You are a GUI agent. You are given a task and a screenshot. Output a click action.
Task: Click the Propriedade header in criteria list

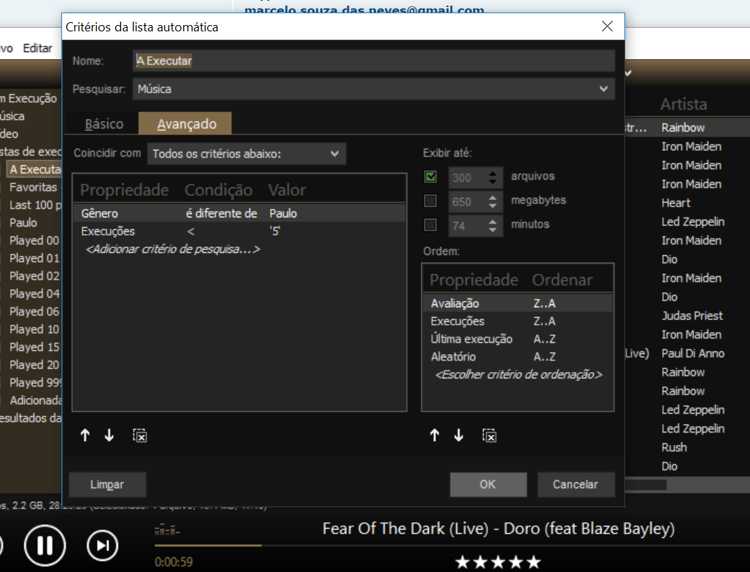click(124, 190)
